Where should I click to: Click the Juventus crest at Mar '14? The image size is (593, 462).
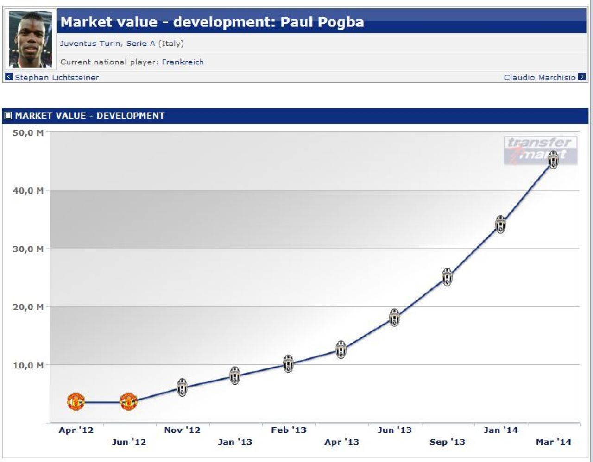[x=553, y=160]
